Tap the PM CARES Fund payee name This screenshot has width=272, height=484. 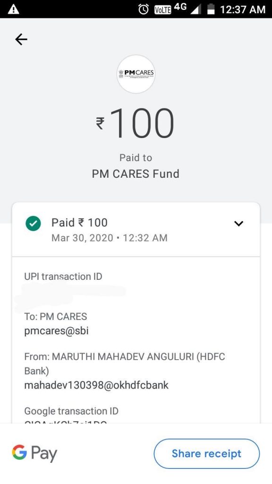[136, 174]
